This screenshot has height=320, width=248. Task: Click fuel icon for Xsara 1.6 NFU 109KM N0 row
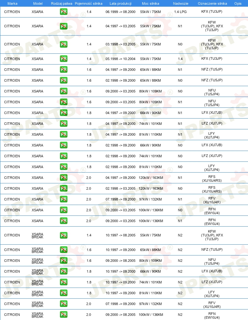(63, 91)
